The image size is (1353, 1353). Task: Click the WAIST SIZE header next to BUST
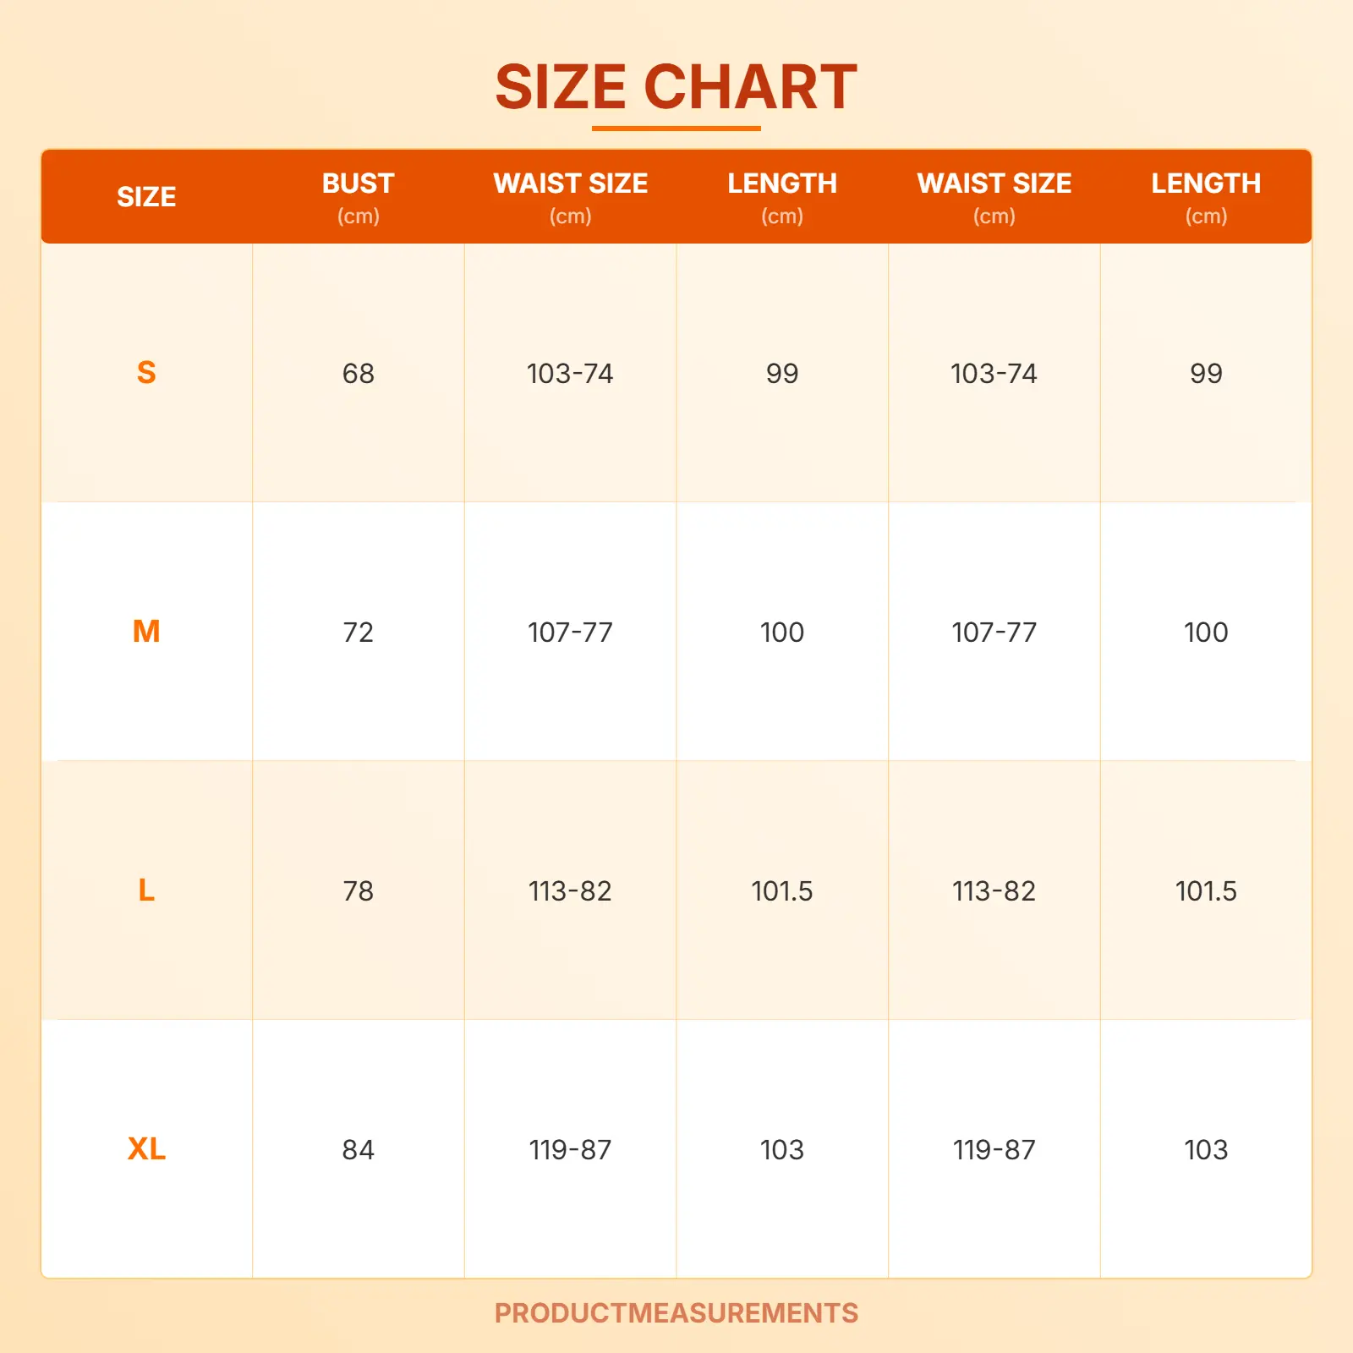(x=570, y=197)
